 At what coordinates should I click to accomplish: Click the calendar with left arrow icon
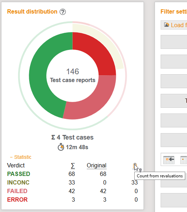pos(168,160)
